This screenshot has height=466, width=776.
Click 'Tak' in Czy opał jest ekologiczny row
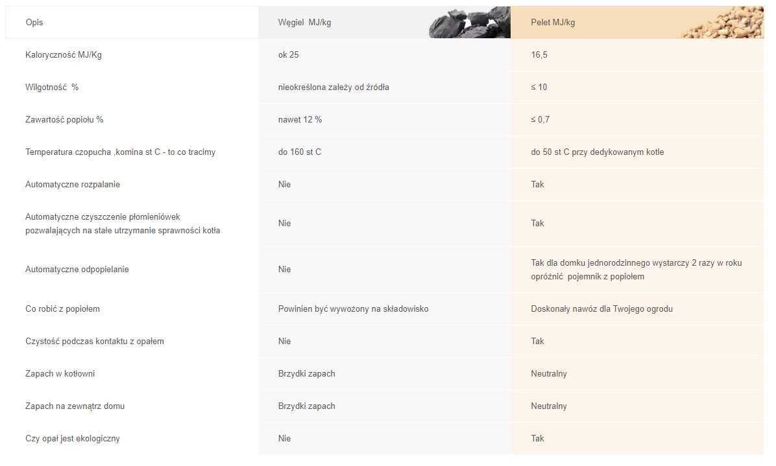click(x=537, y=438)
